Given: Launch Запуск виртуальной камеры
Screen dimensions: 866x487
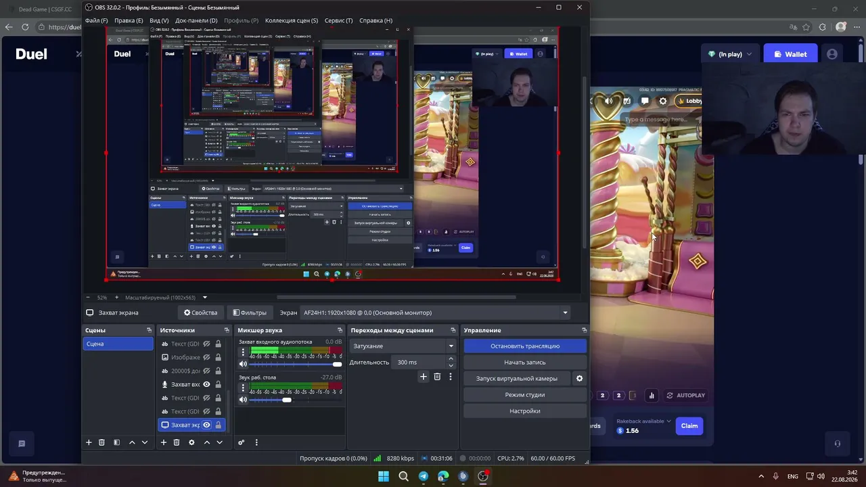Looking at the screenshot, I should coord(517,378).
